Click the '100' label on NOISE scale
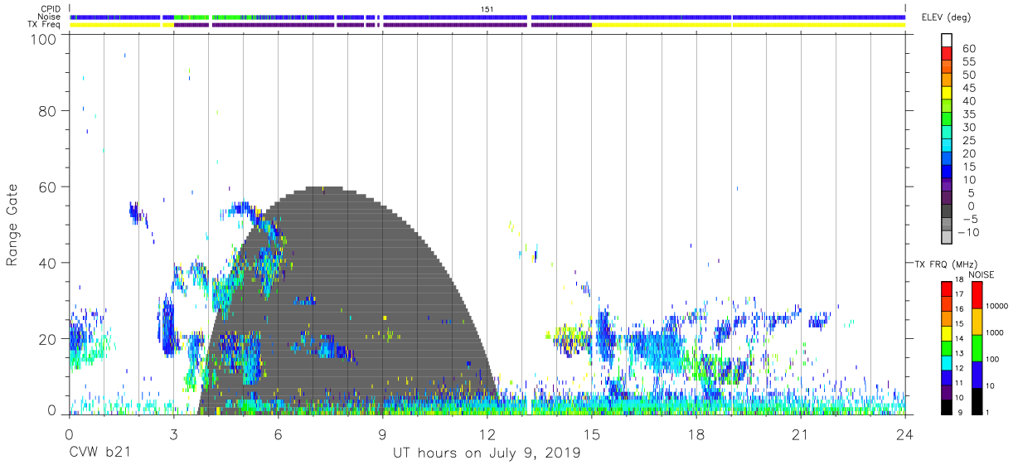This screenshot has height=470, width=1018. pos(991,360)
